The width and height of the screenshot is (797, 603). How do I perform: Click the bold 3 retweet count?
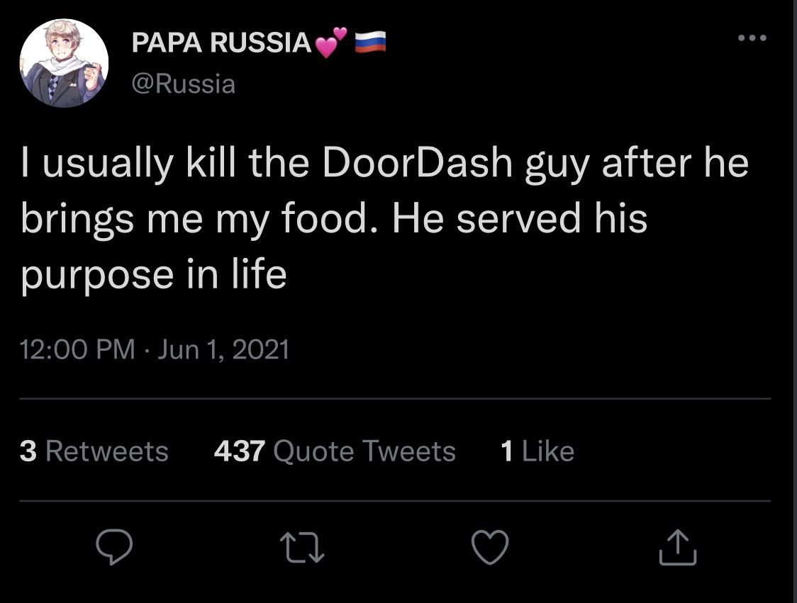point(28,451)
